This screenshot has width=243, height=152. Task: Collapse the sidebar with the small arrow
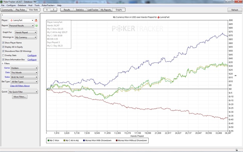click(x=2, y=15)
